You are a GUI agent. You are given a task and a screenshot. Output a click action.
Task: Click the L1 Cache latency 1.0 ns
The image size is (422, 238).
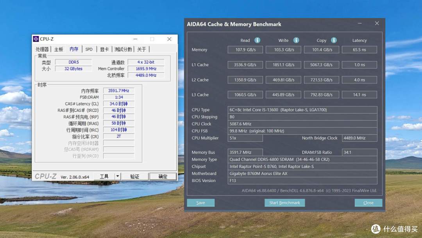tap(359, 65)
